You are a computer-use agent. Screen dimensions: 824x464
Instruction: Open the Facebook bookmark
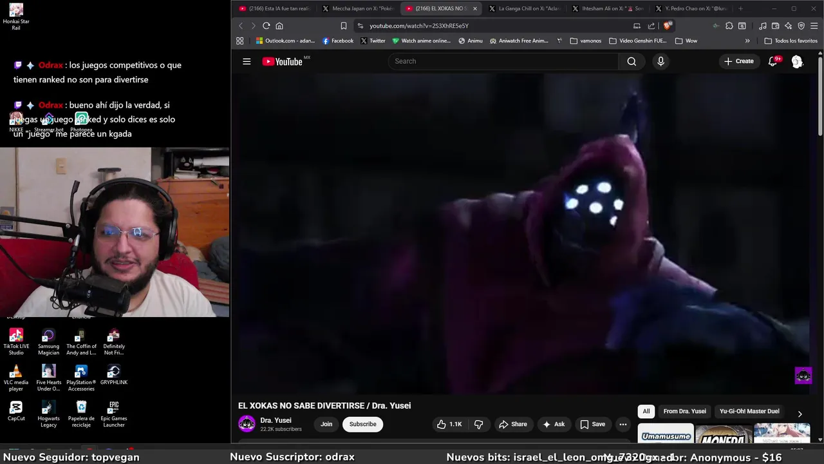[x=338, y=41]
